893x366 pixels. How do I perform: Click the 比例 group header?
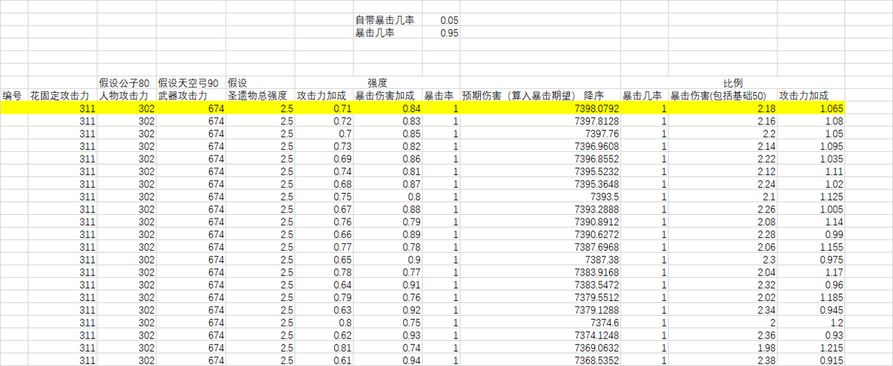733,83
